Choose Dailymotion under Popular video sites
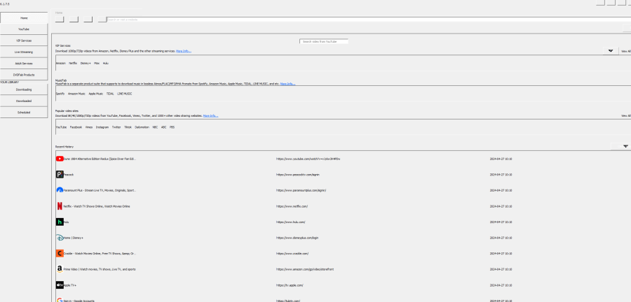 click(x=142, y=127)
